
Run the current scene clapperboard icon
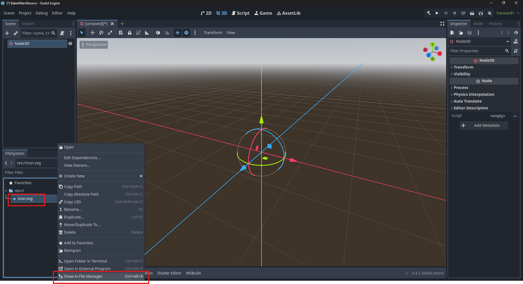[472, 13]
